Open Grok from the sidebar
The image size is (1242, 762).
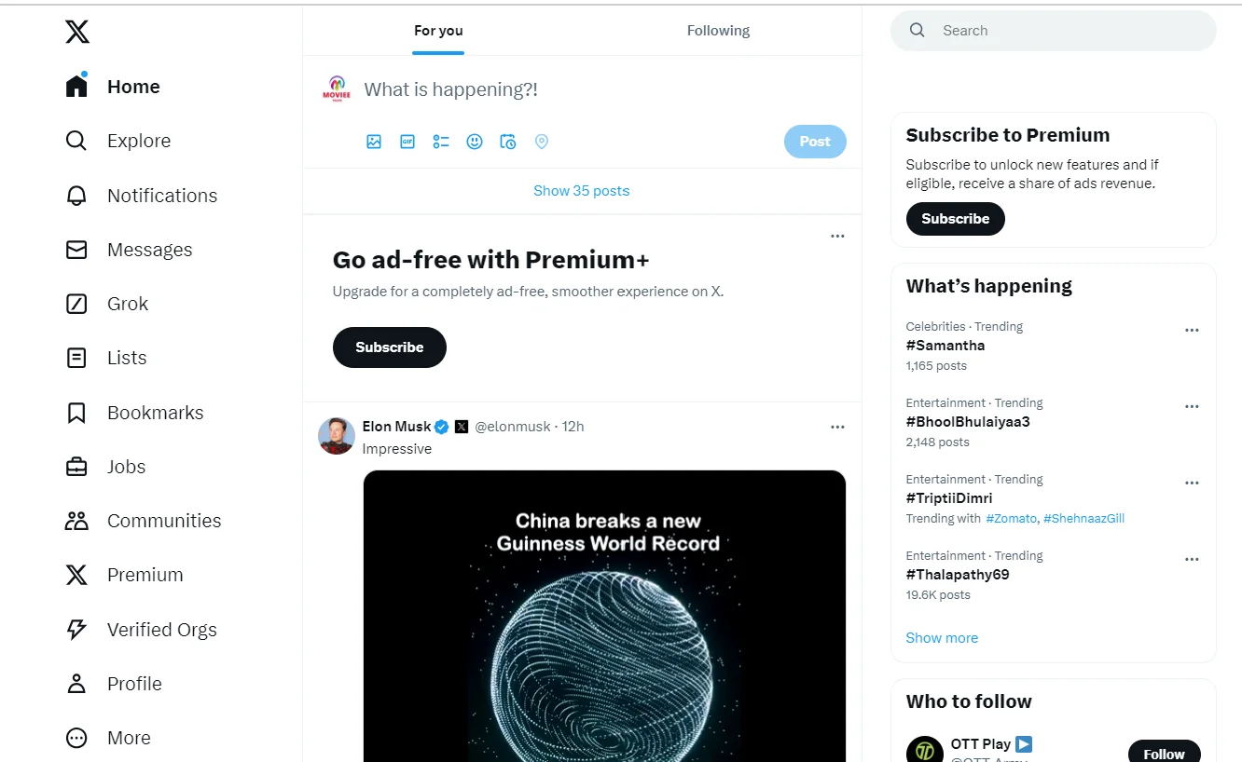coord(107,304)
